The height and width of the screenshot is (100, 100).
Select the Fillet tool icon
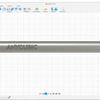pos(4,9)
